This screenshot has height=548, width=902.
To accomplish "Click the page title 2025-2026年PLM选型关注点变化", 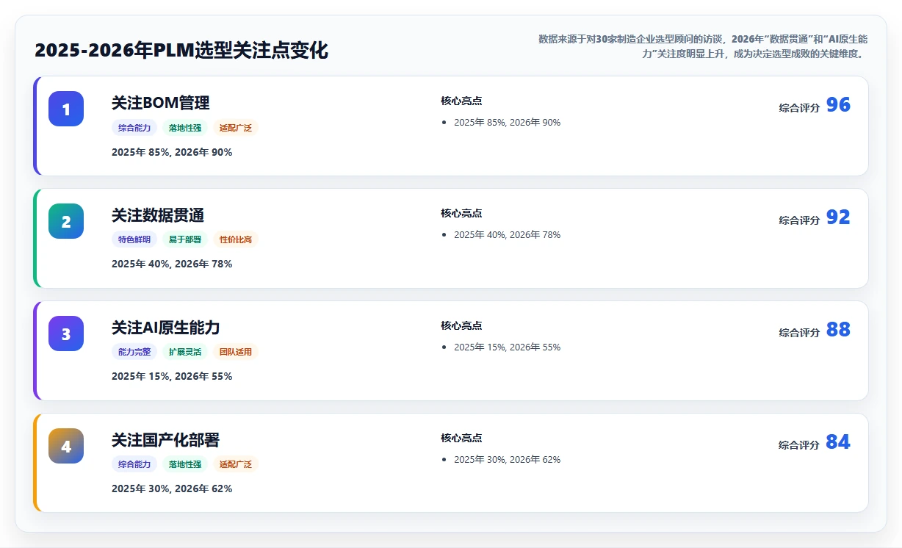I will click(181, 51).
